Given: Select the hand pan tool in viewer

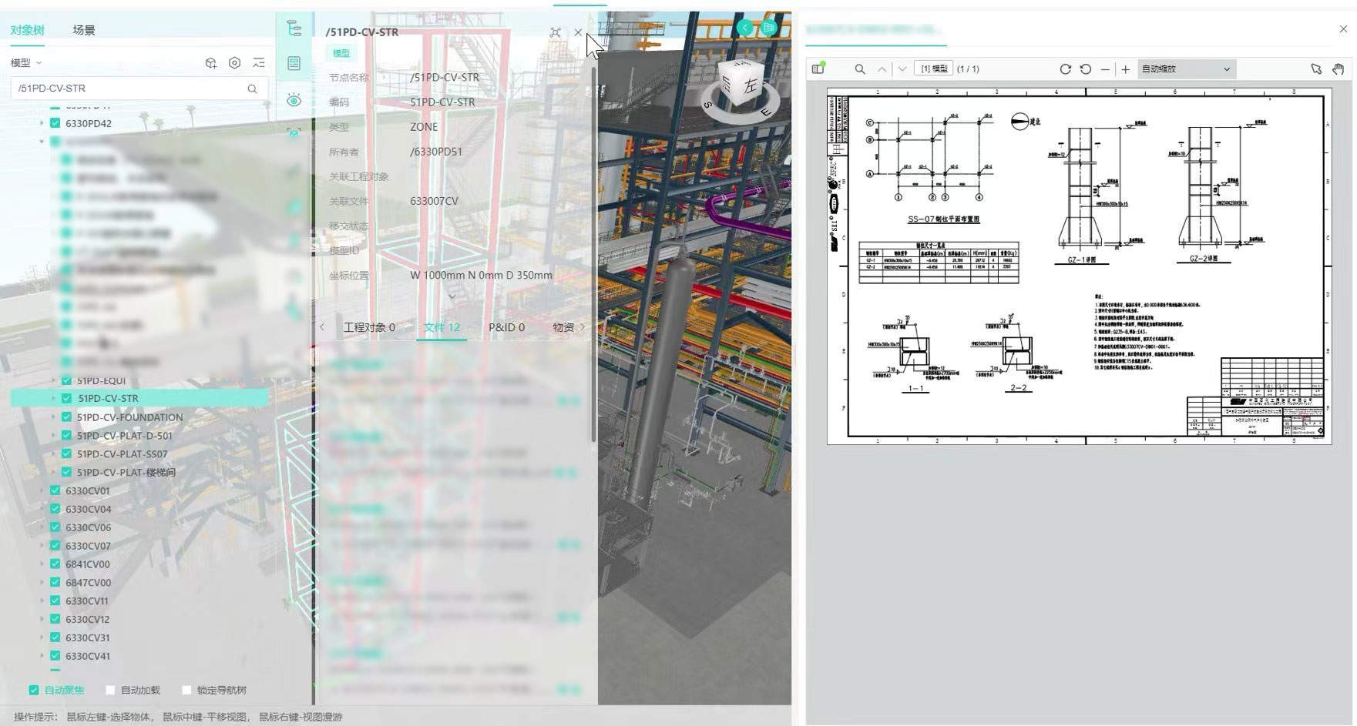Looking at the screenshot, I should 1339,69.
